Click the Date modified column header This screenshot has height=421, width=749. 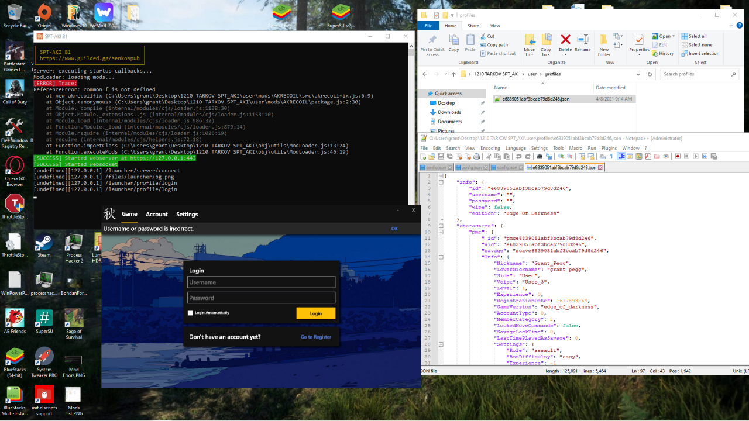coord(611,88)
